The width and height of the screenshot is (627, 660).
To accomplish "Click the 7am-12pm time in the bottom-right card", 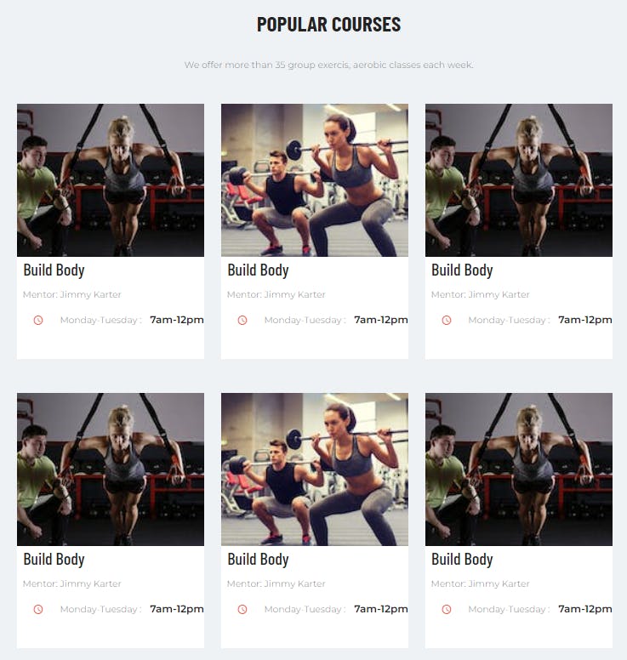I will pyautogui.click(x=585, y=609).
